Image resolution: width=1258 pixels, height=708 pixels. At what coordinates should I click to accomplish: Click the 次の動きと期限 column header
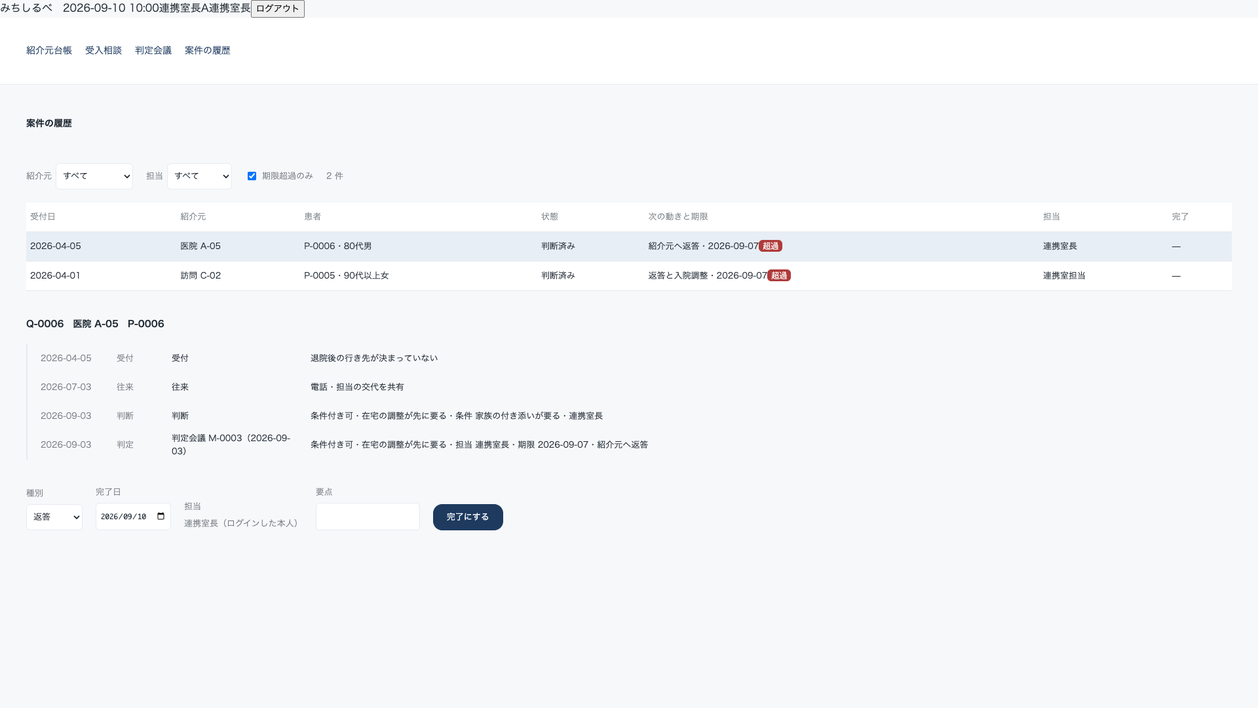click(x=678, y=217)
